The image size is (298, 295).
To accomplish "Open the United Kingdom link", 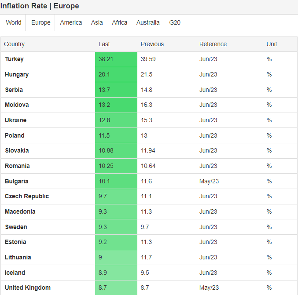I will coord(28,288).
